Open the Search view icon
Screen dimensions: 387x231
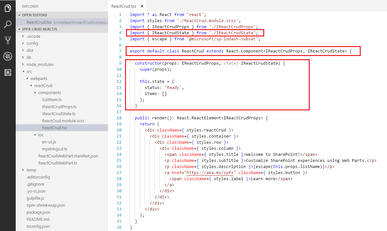click(8, 24)
